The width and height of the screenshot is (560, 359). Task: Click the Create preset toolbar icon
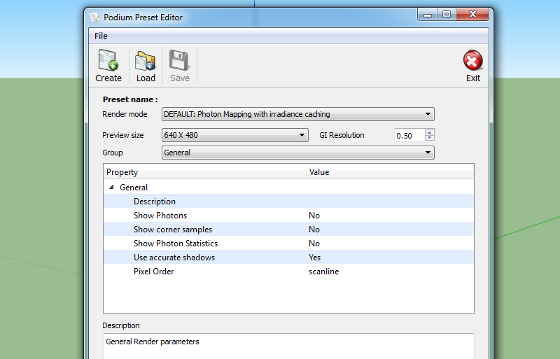(x=108, y=61)
